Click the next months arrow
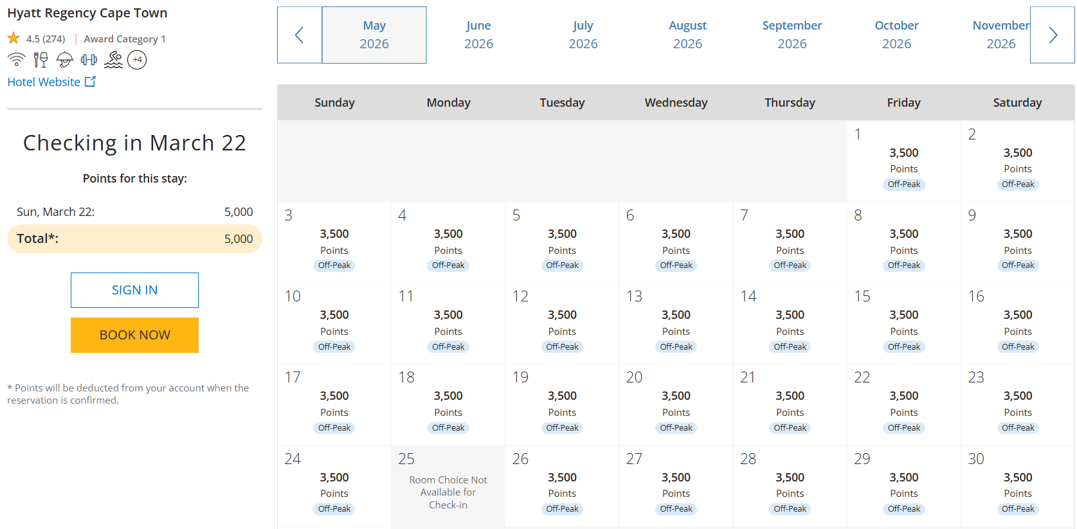The width and height of the screenshot is (1077, 529). coord(1053,35)
